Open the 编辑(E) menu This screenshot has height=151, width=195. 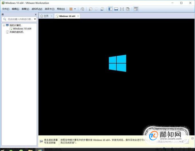[x=15, y=9]
